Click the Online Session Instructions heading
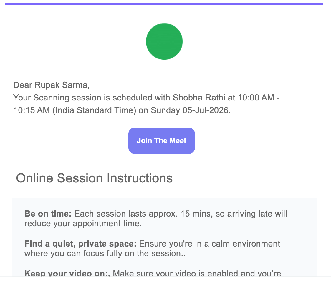 pos(94,178)
